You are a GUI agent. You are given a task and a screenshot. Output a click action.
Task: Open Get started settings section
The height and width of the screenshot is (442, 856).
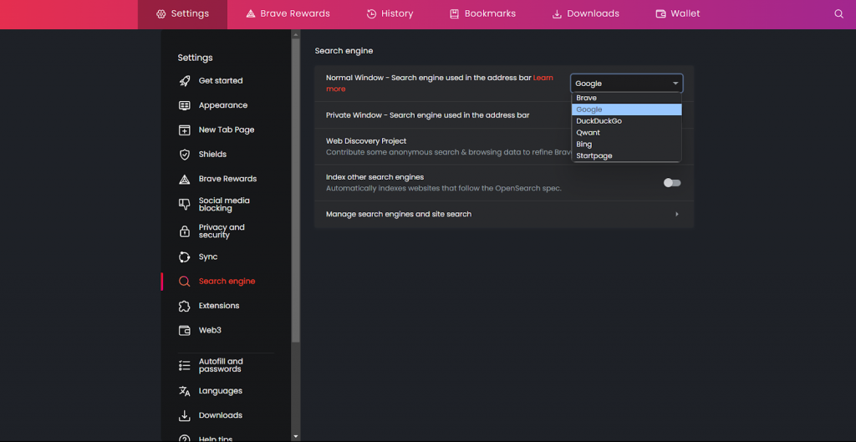[x=221, y=81]
